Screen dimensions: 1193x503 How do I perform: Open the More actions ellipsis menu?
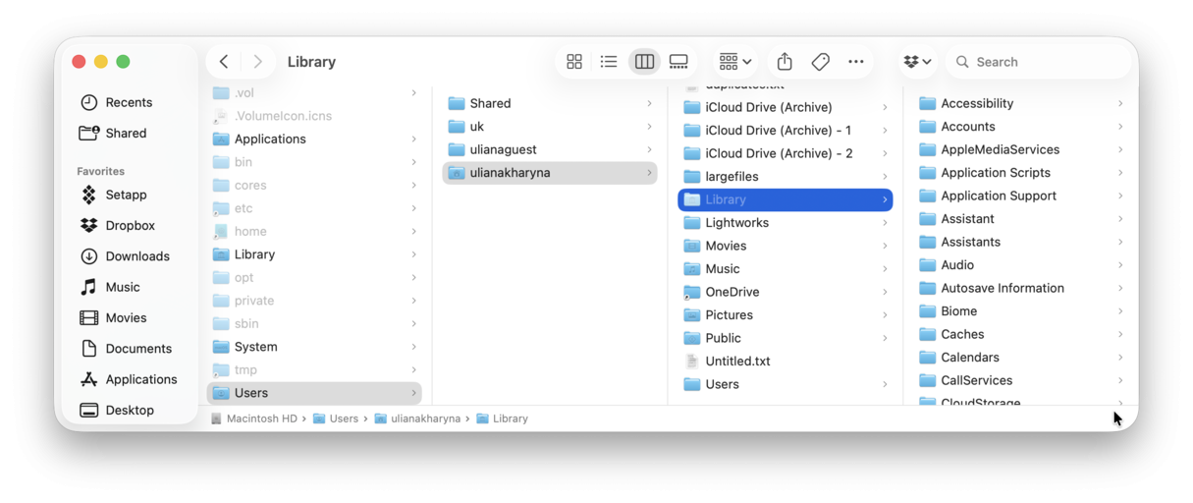point(856,61)
